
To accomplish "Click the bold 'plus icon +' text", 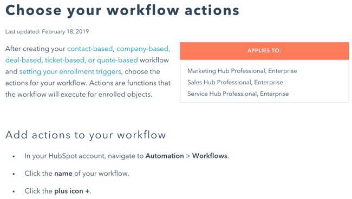I will [x=72, y=191].
